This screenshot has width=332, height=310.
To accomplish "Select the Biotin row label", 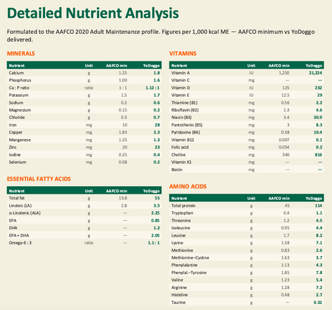I will pyautogui.click(x=177, y=170).
